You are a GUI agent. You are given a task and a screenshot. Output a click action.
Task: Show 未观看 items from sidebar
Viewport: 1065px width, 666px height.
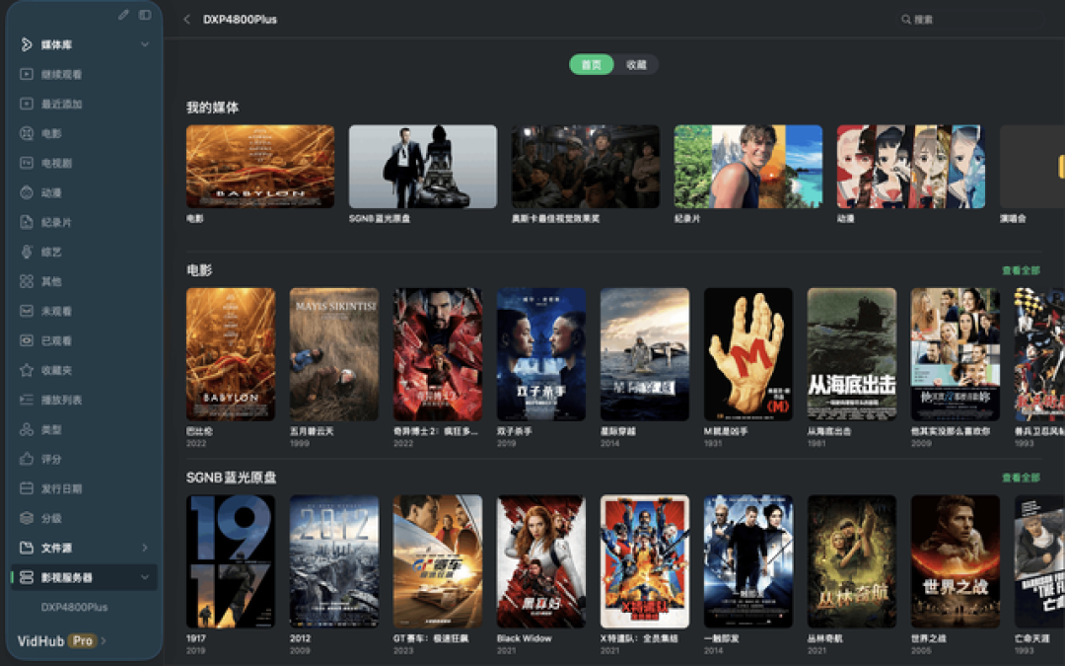coord(85,311)
